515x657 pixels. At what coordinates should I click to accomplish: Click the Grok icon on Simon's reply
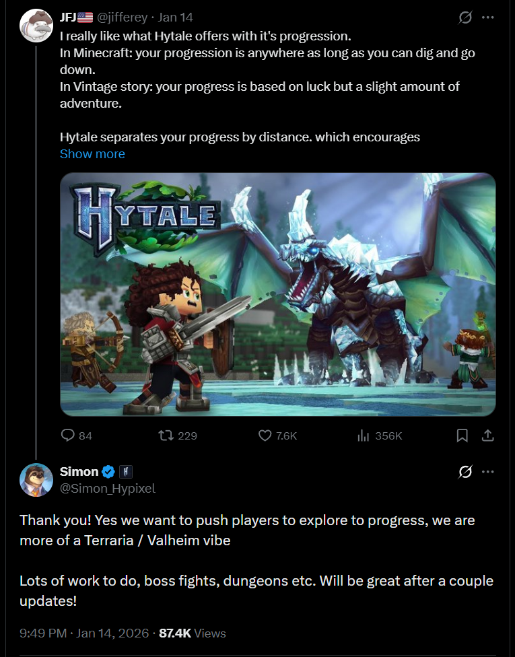click(465, 472)
